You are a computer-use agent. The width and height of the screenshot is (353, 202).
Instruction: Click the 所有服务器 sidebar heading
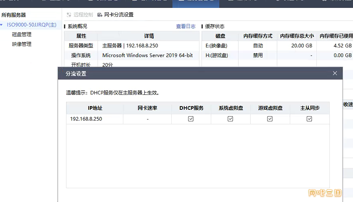[14, 15]
